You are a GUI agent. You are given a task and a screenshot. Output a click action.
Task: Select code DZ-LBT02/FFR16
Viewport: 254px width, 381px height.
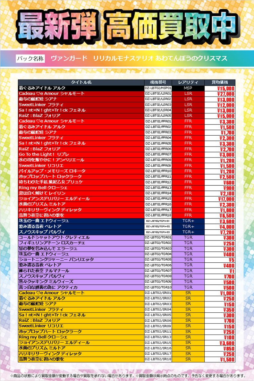(158, 204)
